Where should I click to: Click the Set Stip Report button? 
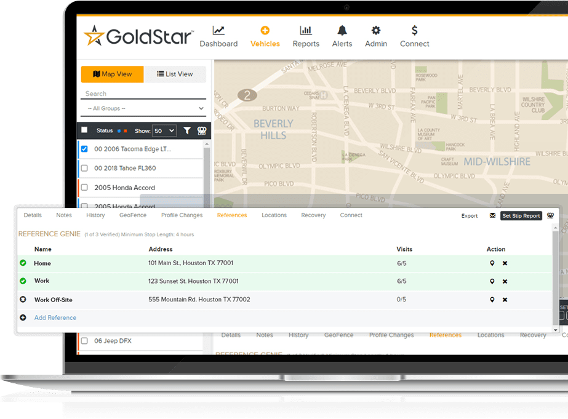(521, 216)
